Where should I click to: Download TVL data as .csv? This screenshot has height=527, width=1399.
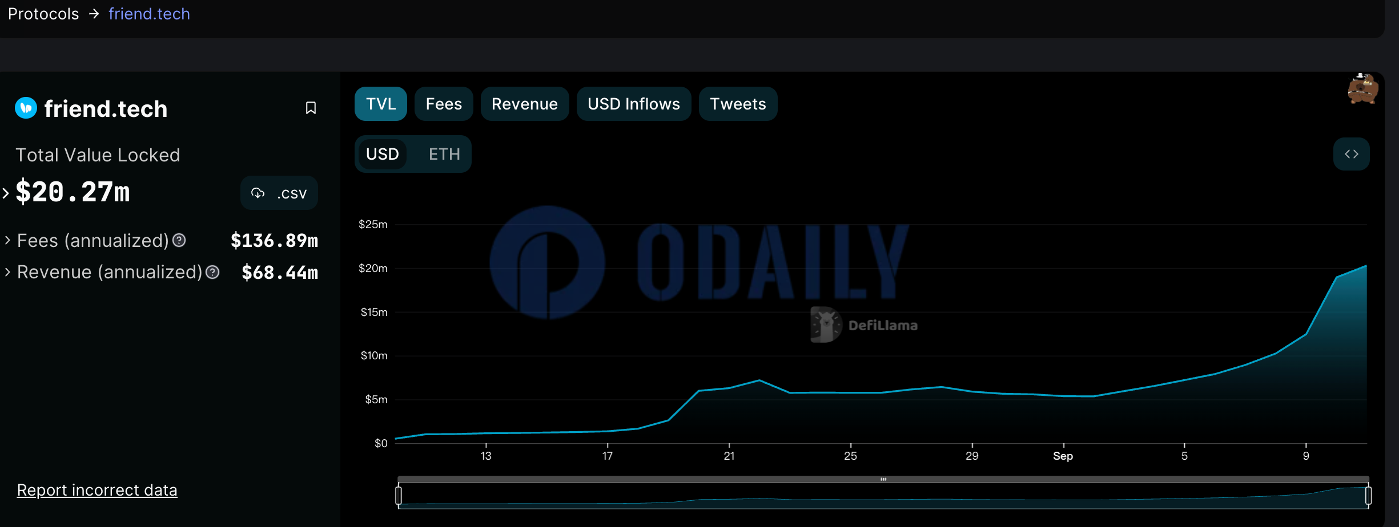tap(279, 193)
